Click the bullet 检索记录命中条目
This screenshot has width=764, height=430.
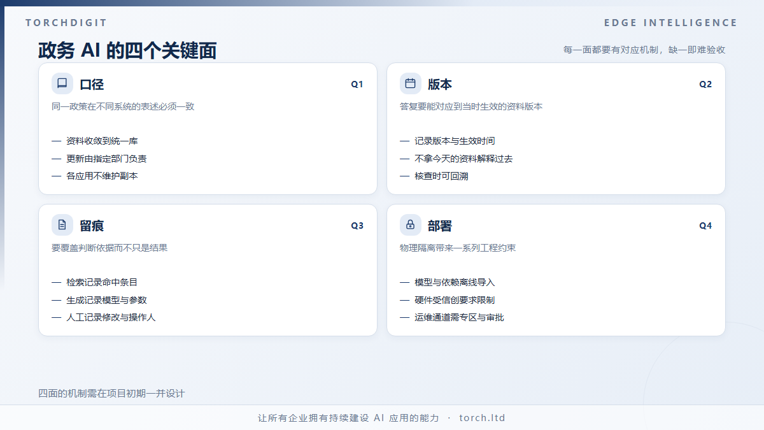[x=102, y=282]
